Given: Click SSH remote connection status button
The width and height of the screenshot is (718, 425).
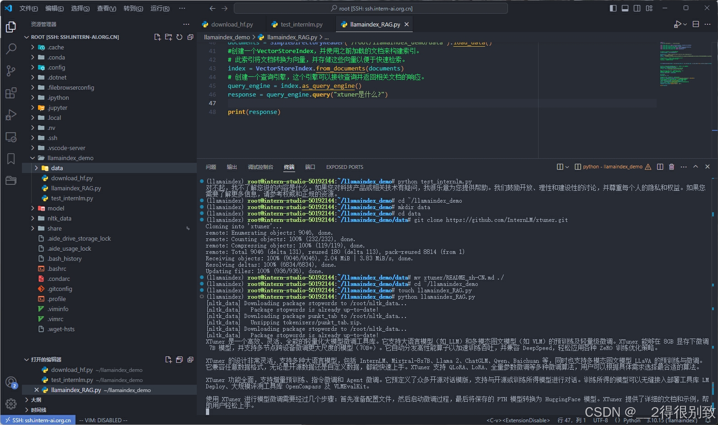Looking at the screenshot, I should pyautogui.click(x=38, y=420).
